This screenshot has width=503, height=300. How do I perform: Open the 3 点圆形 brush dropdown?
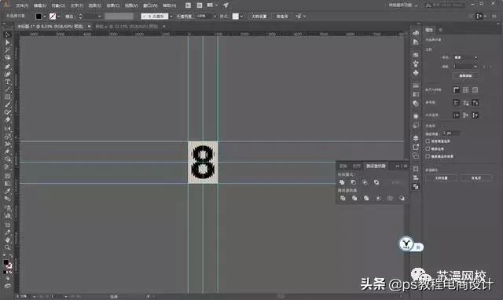coord(171,16)
